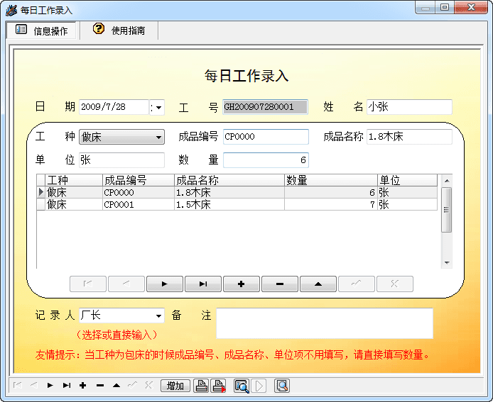Click the 数量 quantity input field

[266, 160]
